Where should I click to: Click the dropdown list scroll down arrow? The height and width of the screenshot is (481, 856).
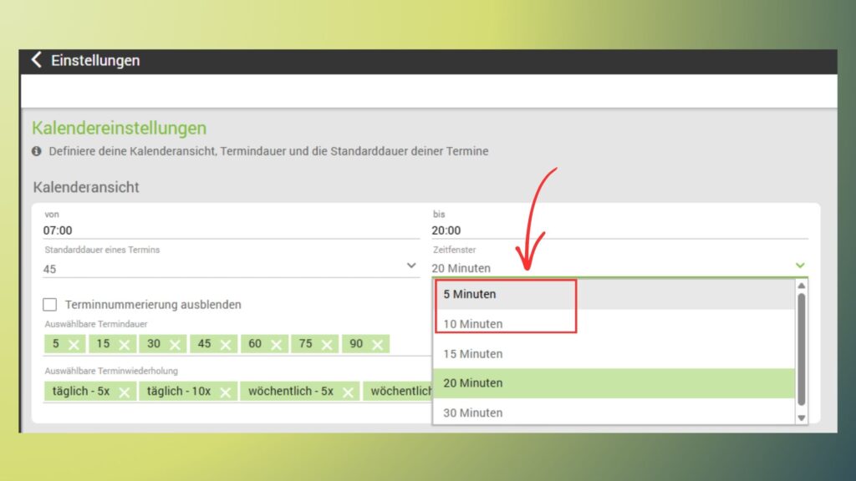point(802,418)
